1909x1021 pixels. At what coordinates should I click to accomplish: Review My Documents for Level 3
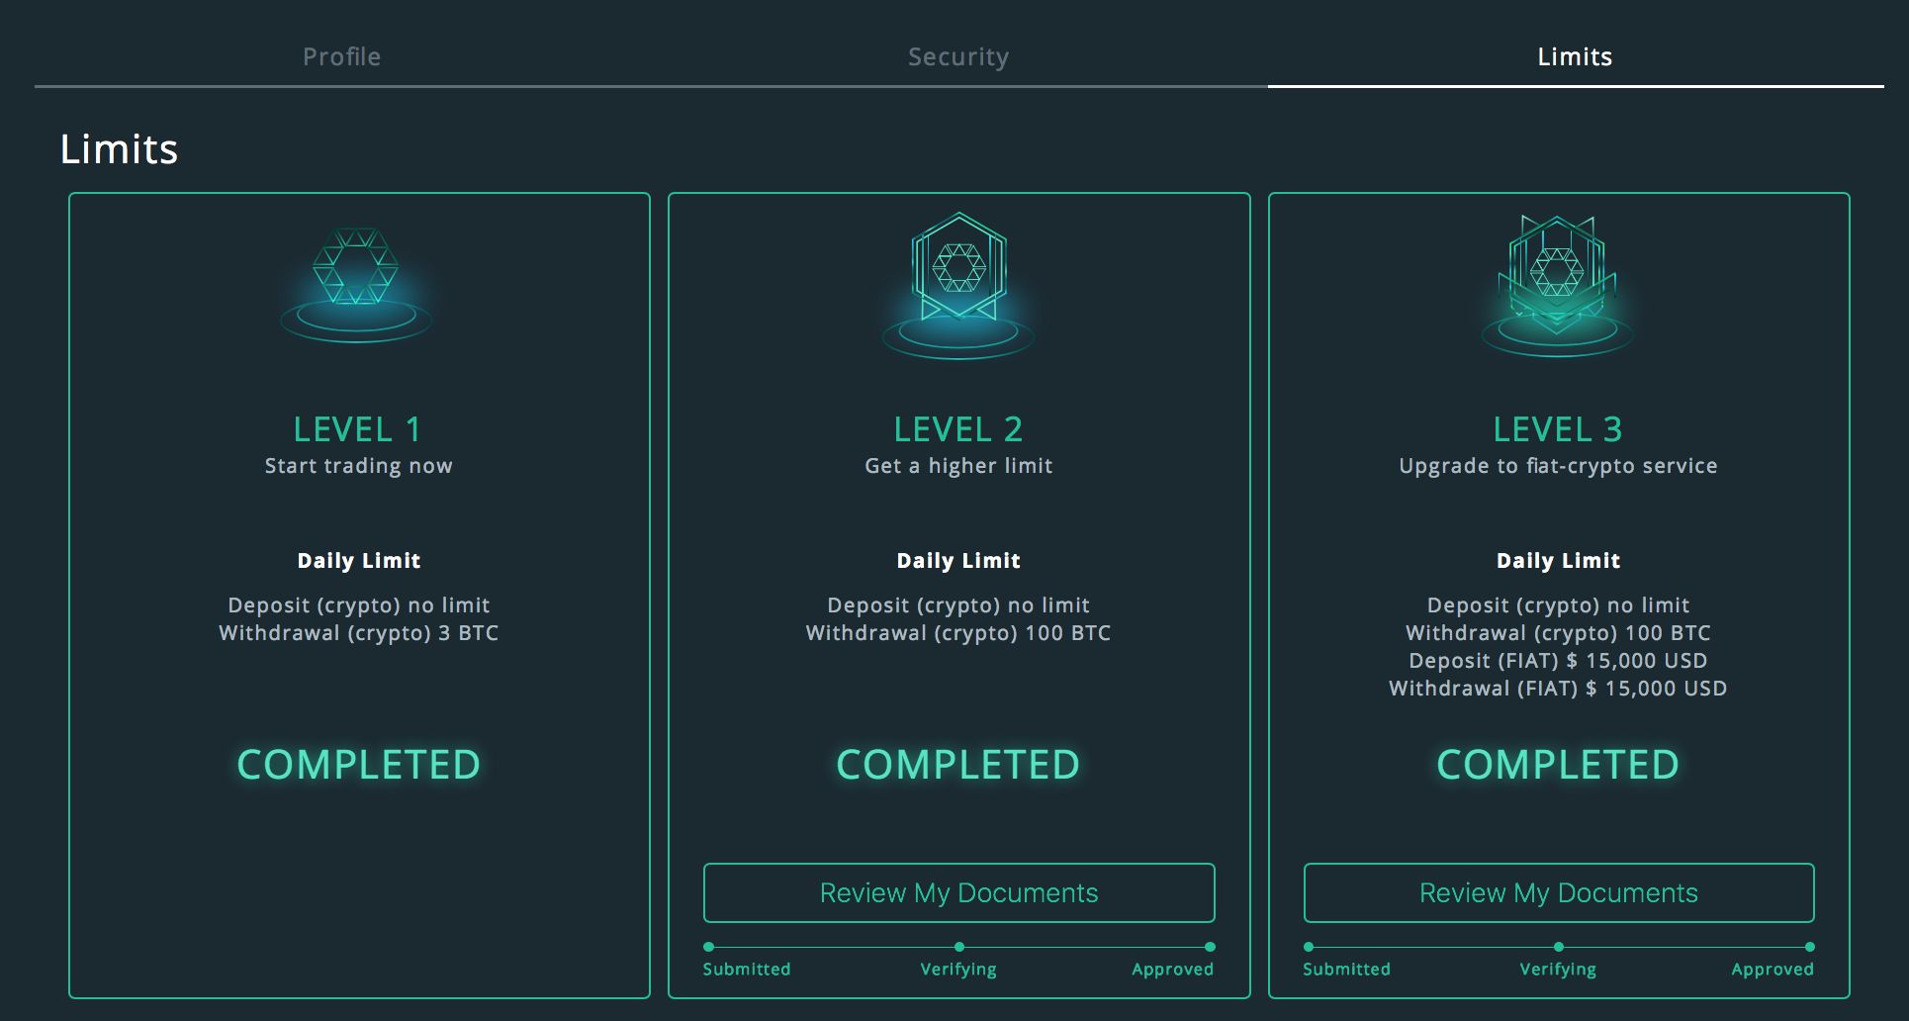[x=1558, y=892]
